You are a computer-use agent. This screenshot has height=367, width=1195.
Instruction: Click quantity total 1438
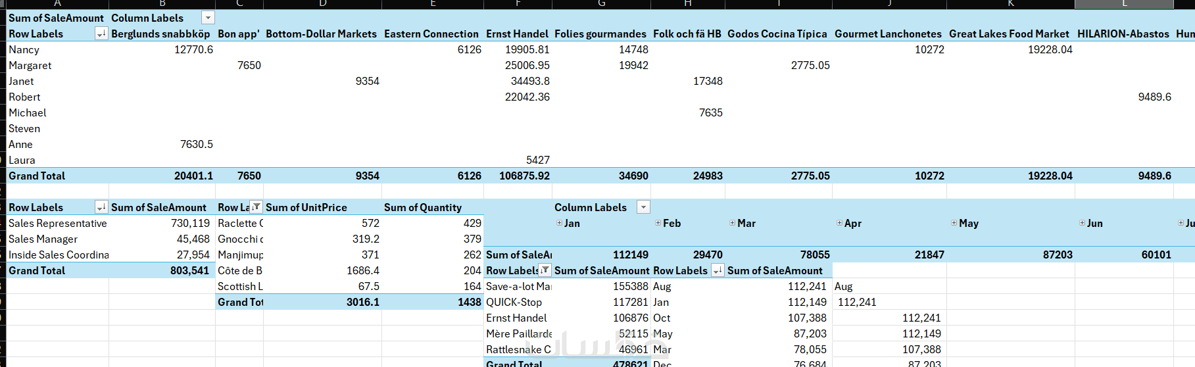click(x=470, y=302)
